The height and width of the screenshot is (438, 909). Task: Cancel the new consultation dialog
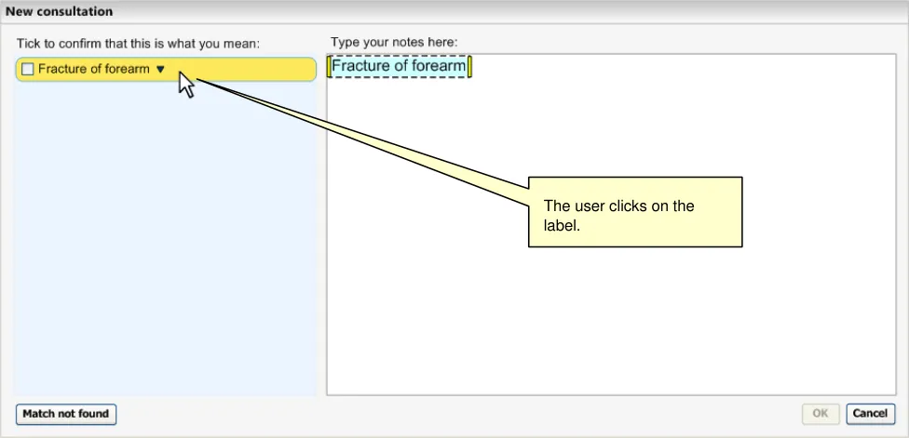point(870,414)
